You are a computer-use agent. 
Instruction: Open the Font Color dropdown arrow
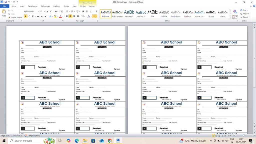click(63, 16)
